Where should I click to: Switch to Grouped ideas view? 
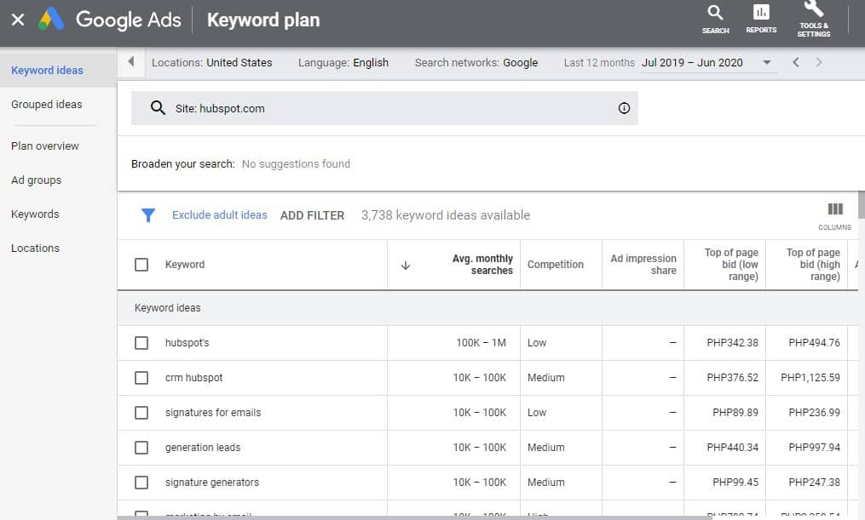click(47, 104)
